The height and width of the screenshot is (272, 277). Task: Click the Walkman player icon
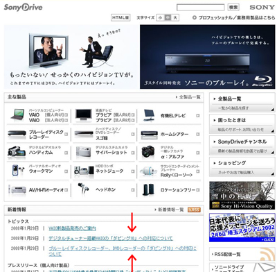[x=18, y=170]
